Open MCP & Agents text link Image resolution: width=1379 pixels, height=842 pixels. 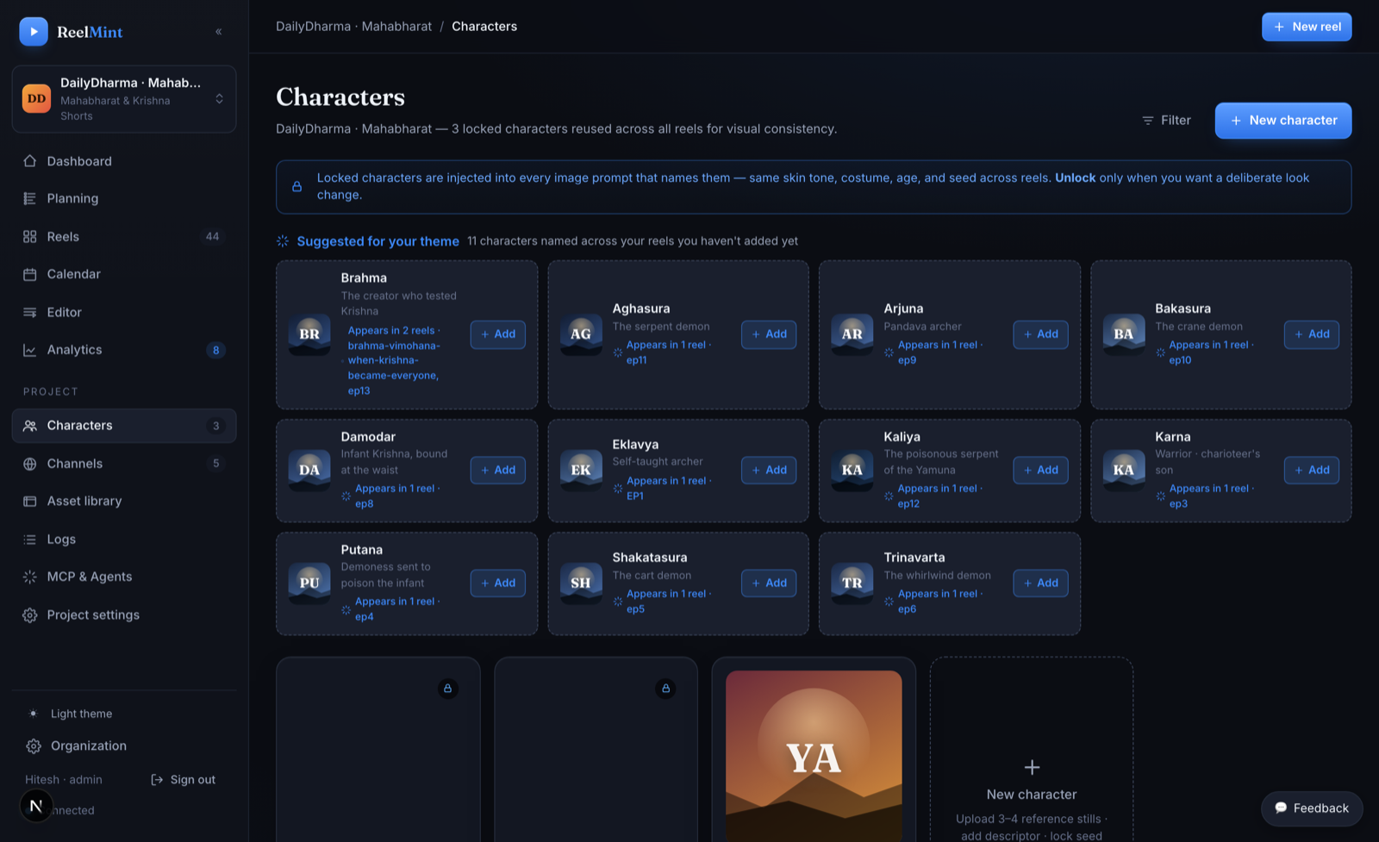pyautogui.click(x=90, y=577)
